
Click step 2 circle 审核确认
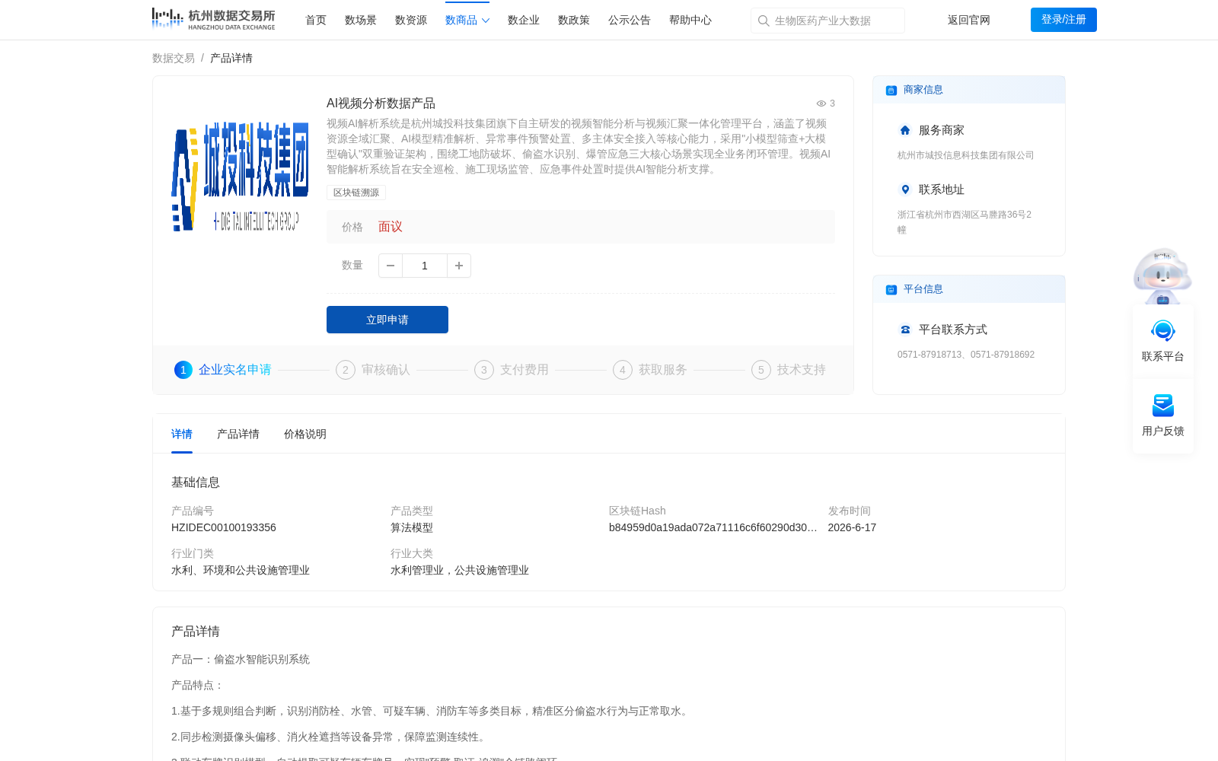346,370
